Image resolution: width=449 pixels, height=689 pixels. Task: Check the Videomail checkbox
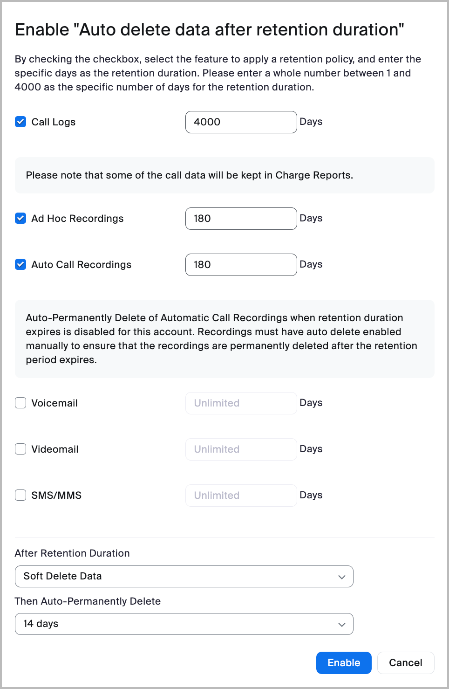[20, 449]
